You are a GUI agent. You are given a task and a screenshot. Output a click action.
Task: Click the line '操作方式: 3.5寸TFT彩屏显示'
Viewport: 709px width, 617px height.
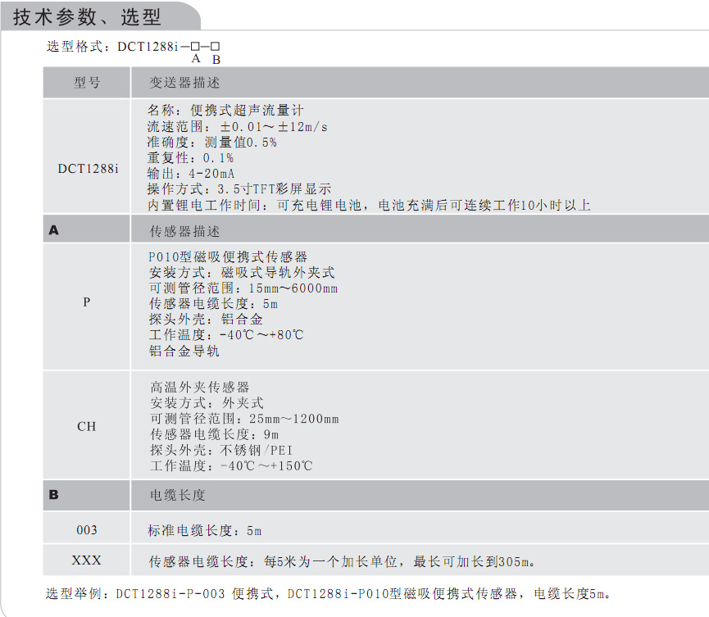[239, 189]
